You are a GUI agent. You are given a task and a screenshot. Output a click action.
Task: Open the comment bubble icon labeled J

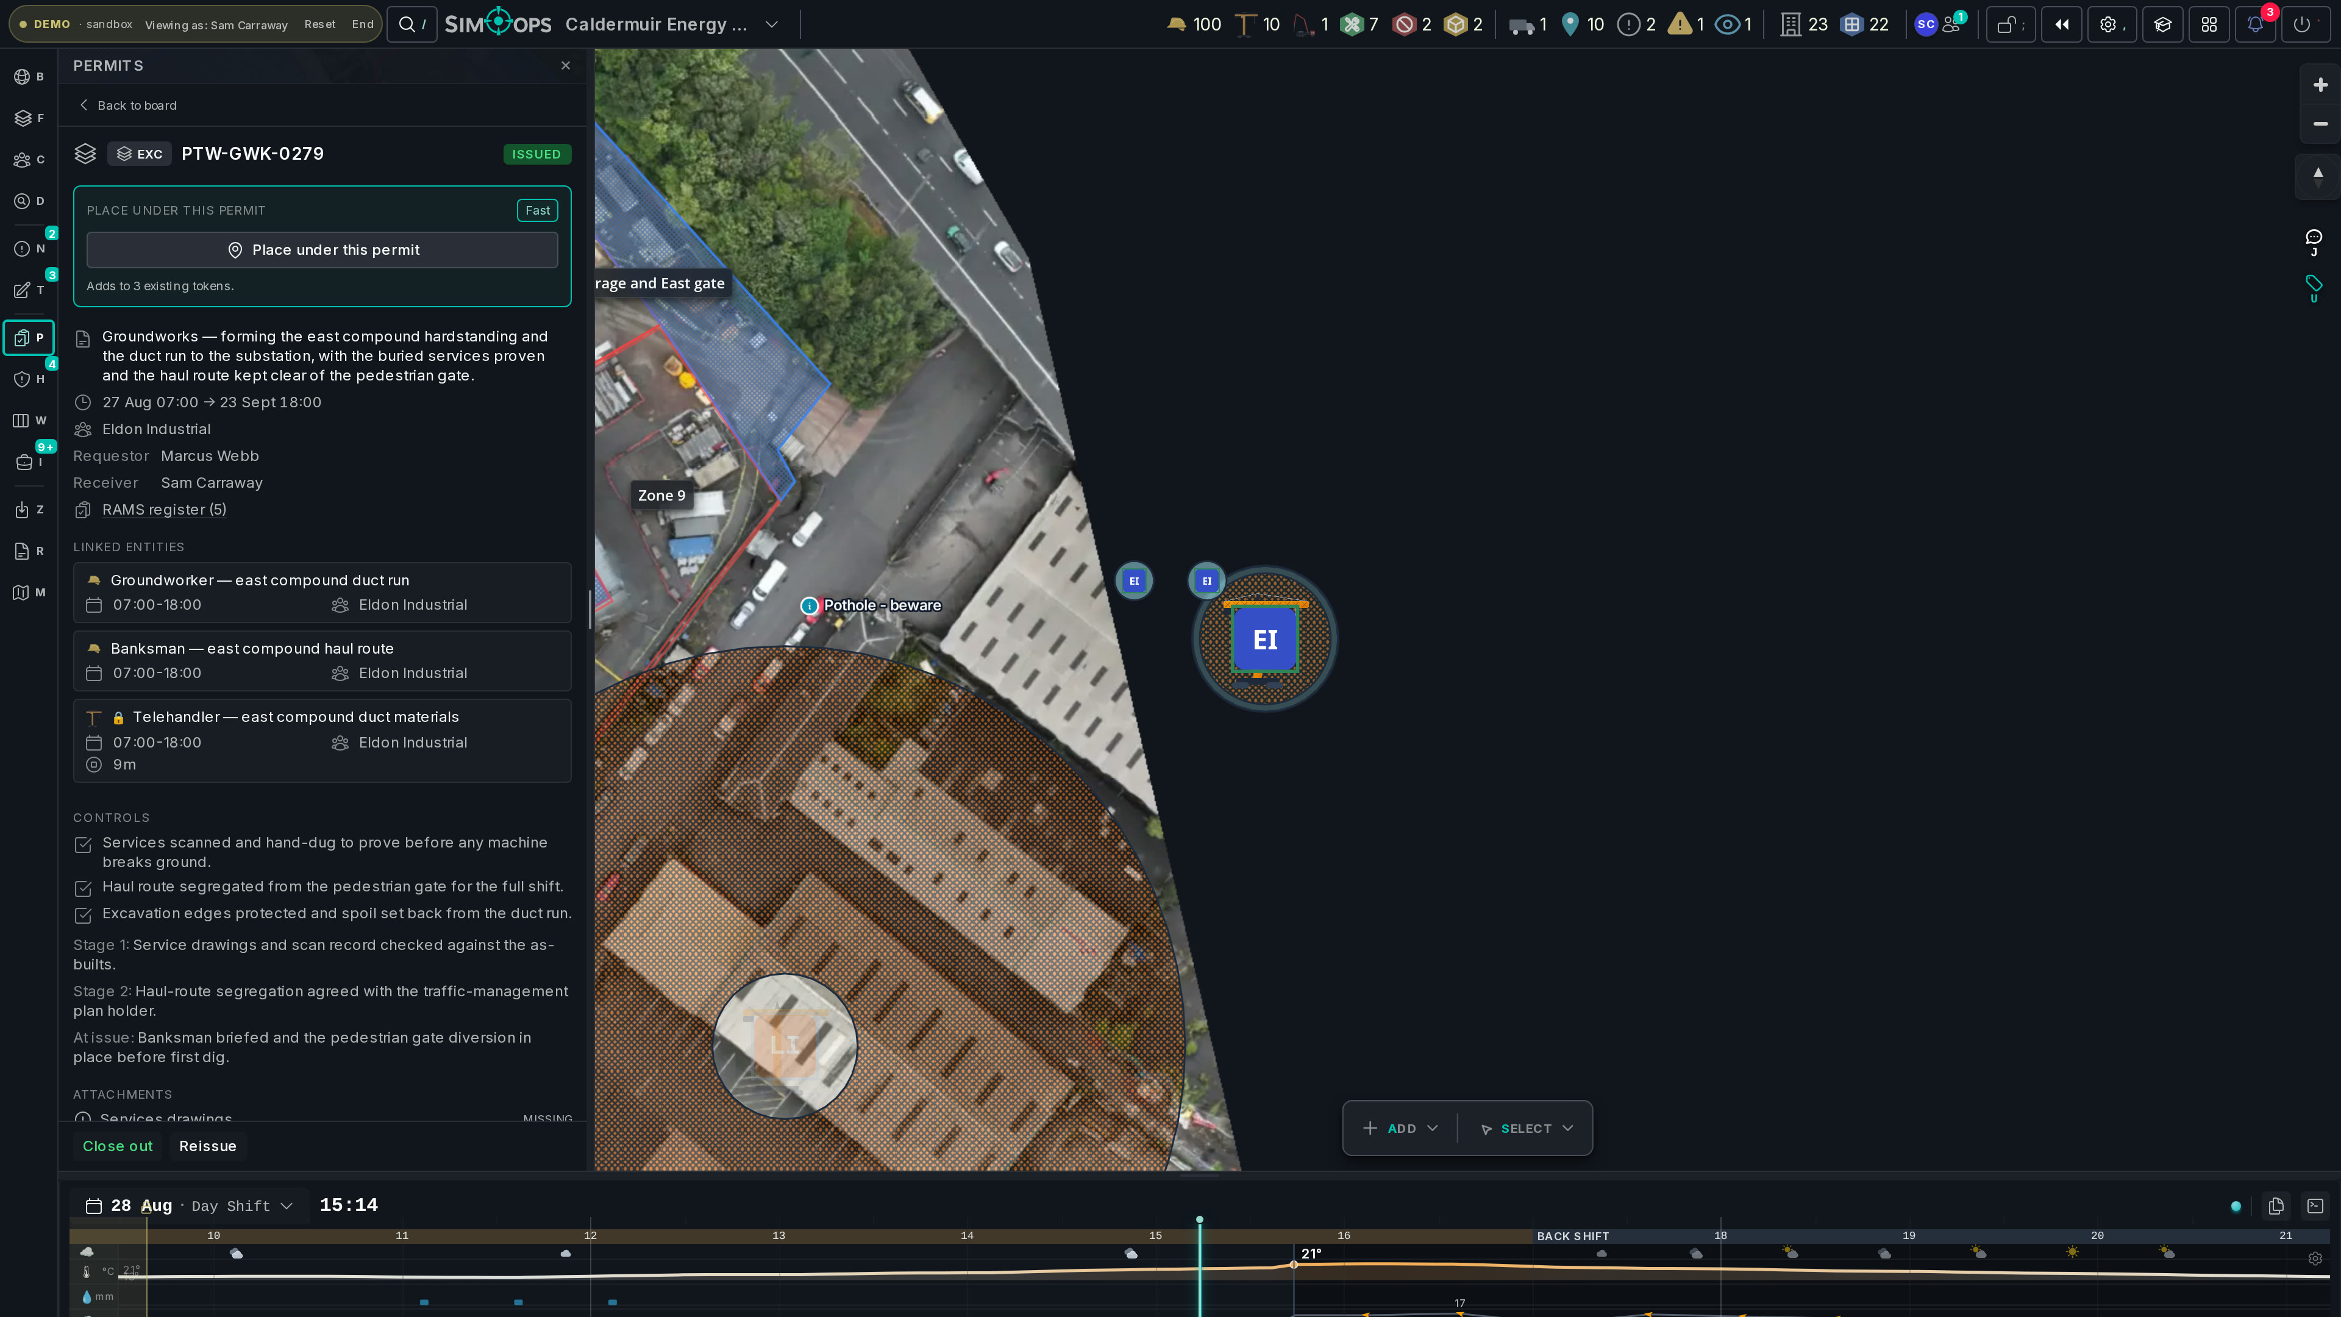(2314, 243)
